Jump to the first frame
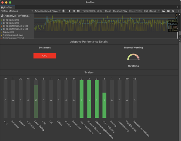The height and width of the screenshot is (141, 181). point(69,11)
